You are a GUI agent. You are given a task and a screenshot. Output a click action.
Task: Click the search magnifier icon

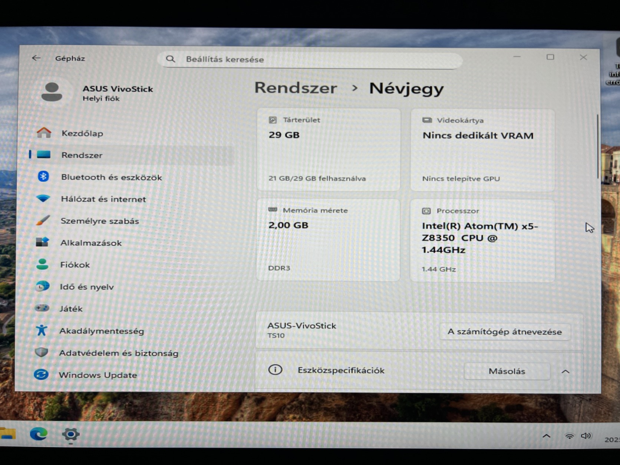170,59
